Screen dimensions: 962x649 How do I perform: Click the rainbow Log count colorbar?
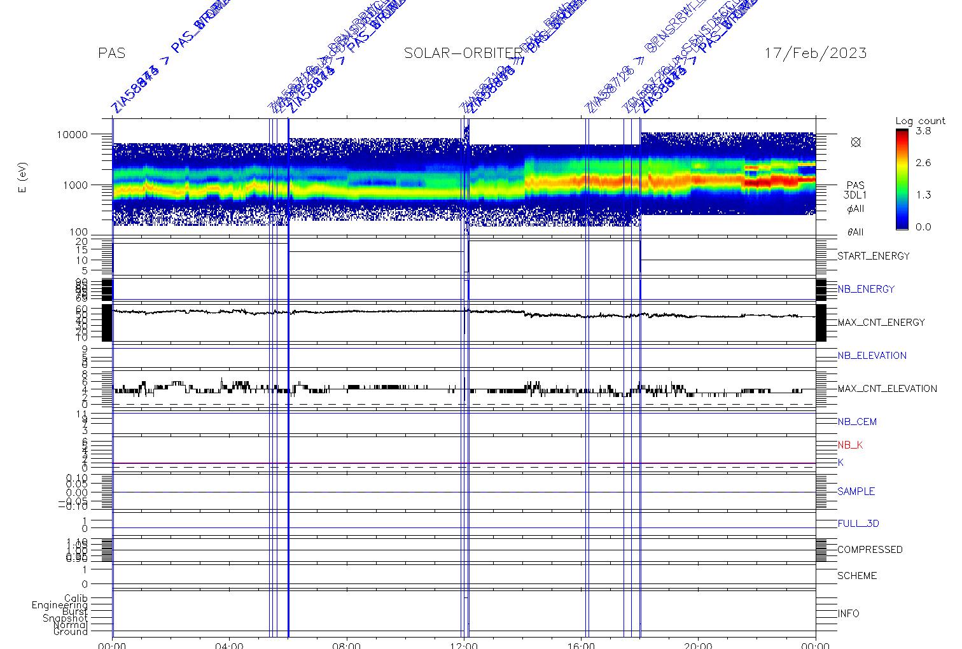902,179
